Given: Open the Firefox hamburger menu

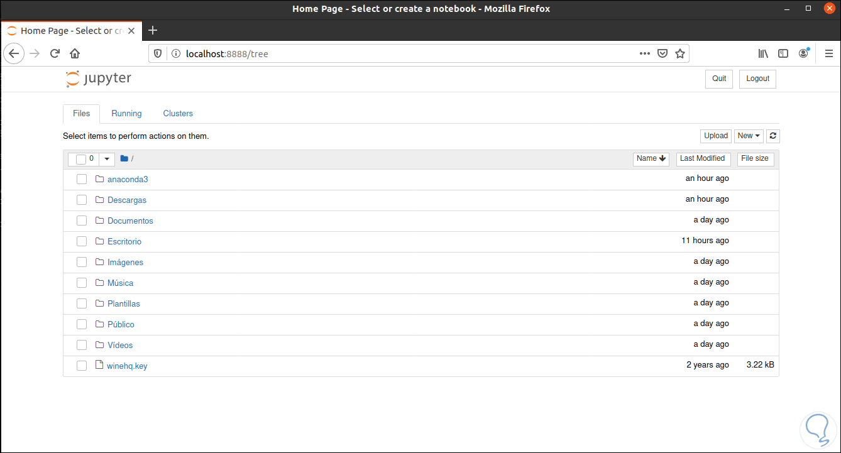Looking at the screenshot, I should click(x=828, y=53).
